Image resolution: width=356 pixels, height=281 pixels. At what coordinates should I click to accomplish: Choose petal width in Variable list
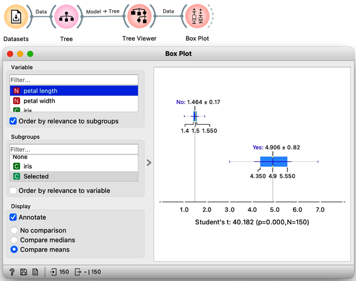pos(74,101)
